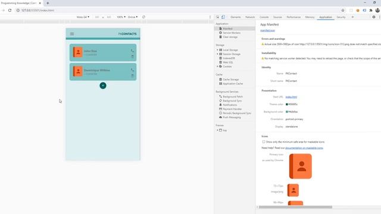381x214 pixels.
Task: Click the Background color swatch
Action: tap(287, 112)
